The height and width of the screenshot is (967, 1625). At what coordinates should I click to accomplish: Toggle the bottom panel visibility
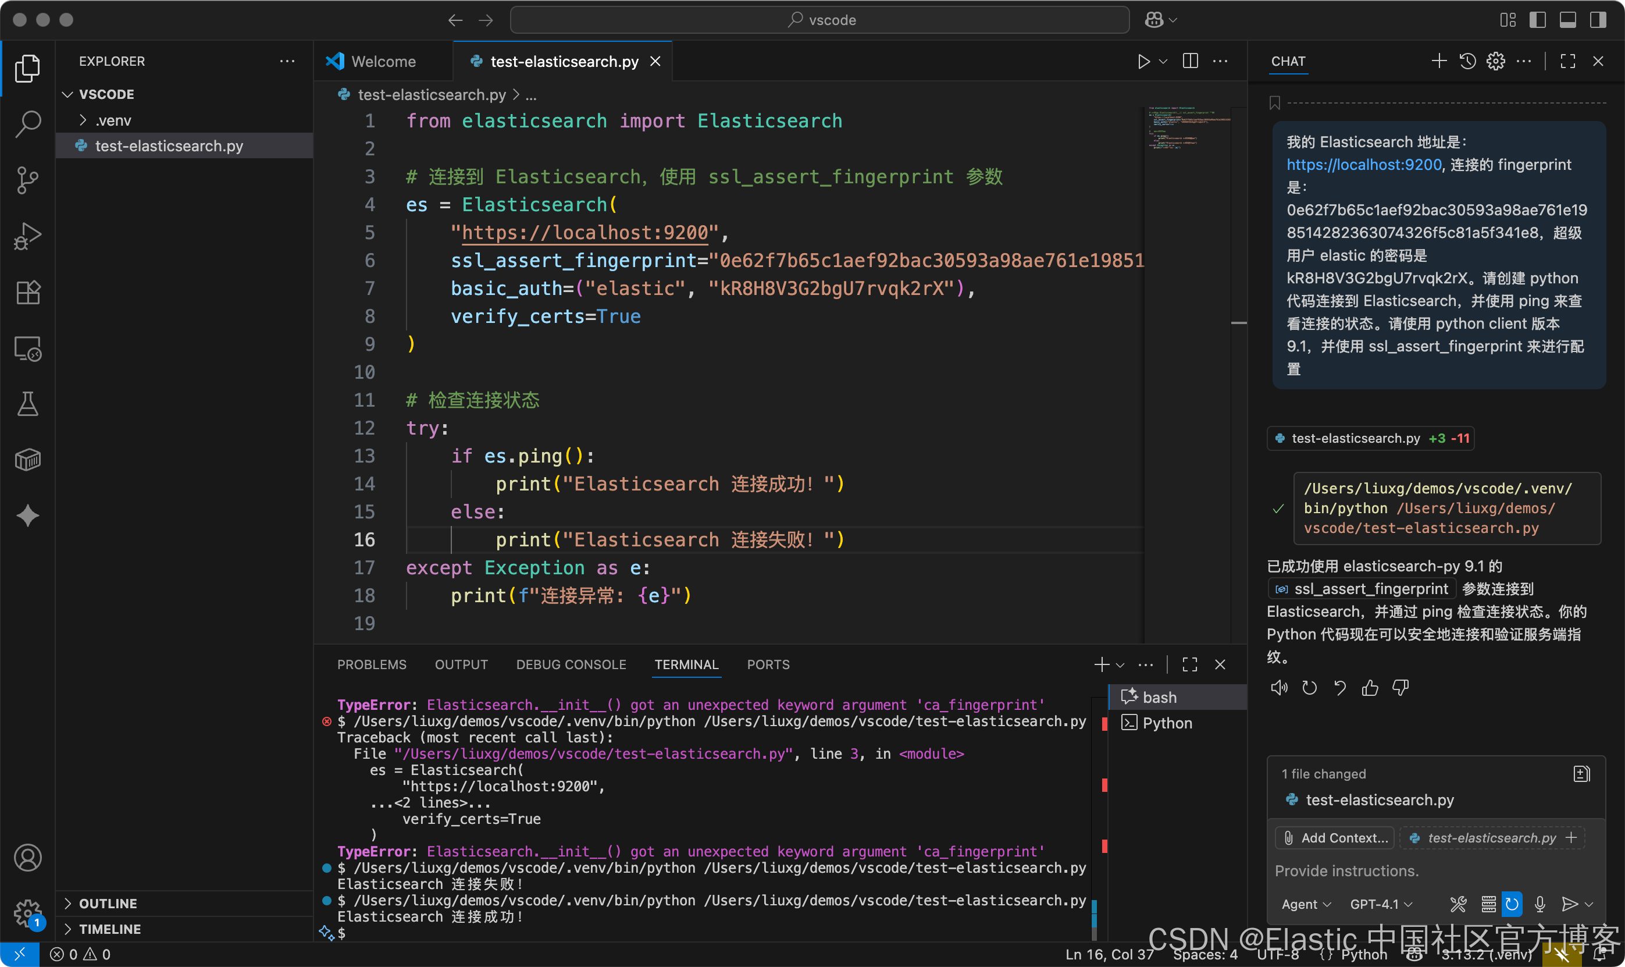pyautogui.click(x=1567, y=20)
